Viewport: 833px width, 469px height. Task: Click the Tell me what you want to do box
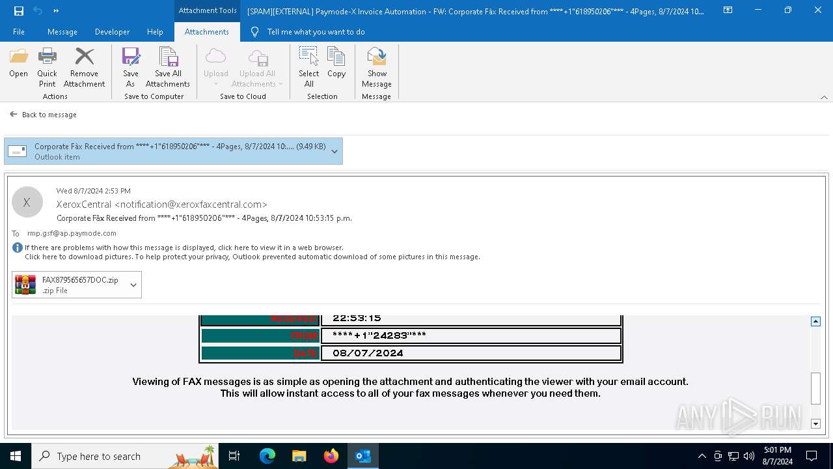click(x=316, y=31)
